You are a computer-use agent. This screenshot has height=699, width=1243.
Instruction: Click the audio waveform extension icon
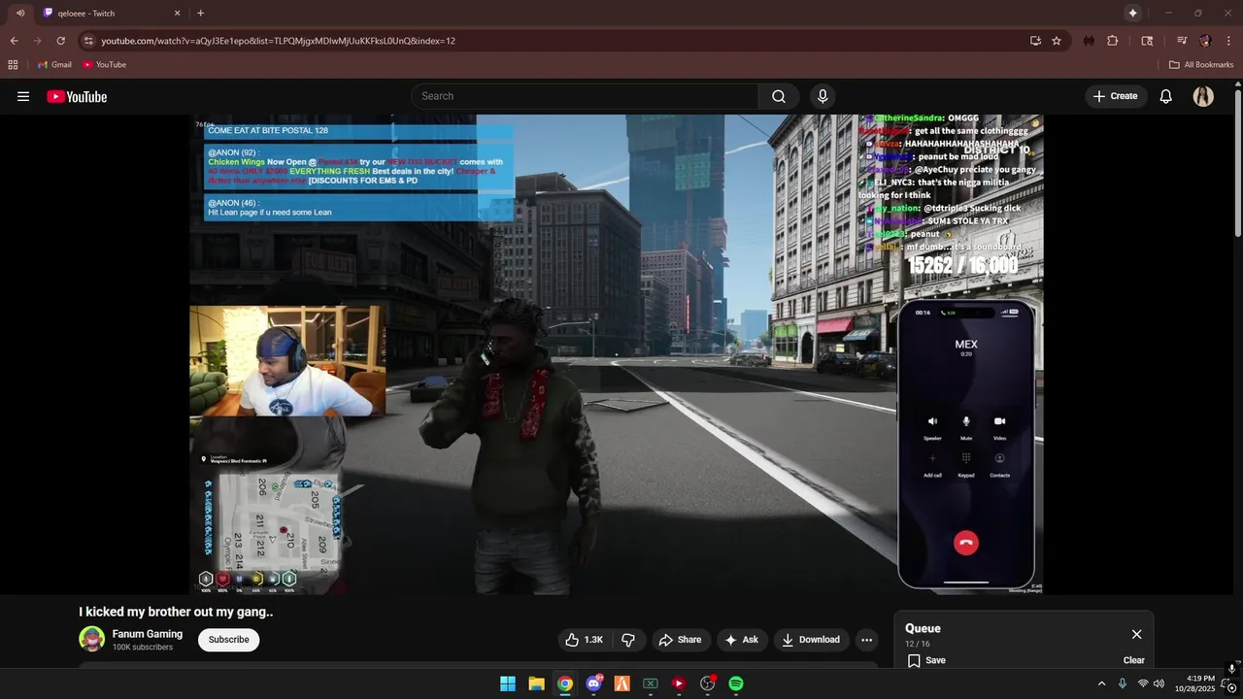(1089, 41)
